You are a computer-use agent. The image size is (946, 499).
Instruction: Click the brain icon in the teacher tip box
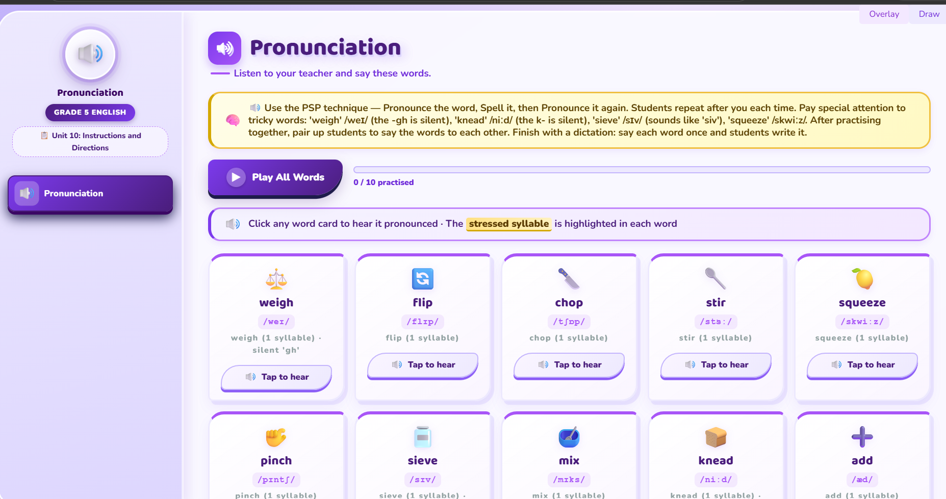pyautogui.click(x=233, y=120)
